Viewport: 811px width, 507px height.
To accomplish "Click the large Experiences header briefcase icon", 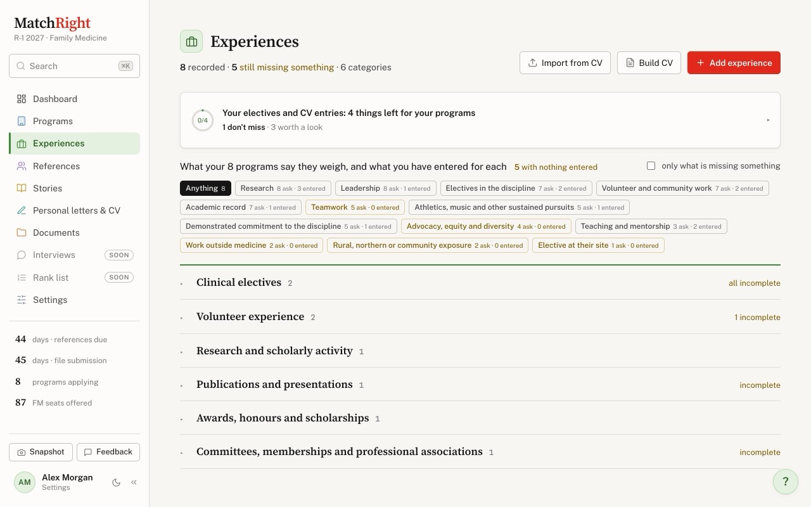I will tap(191, 42).
